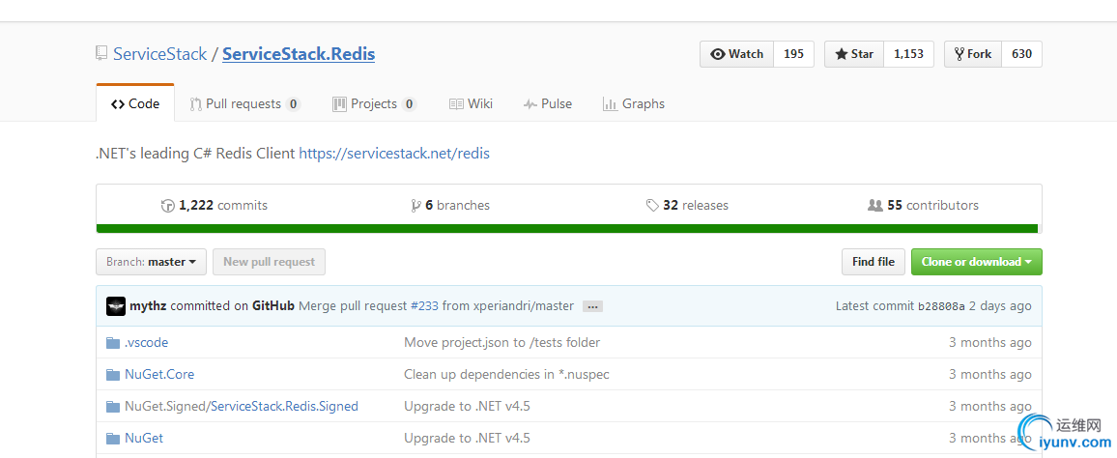Open 'Upgrade to .NET v4.5' commit on NuGet row
1117x458 pixels.
tap(468, 438)
